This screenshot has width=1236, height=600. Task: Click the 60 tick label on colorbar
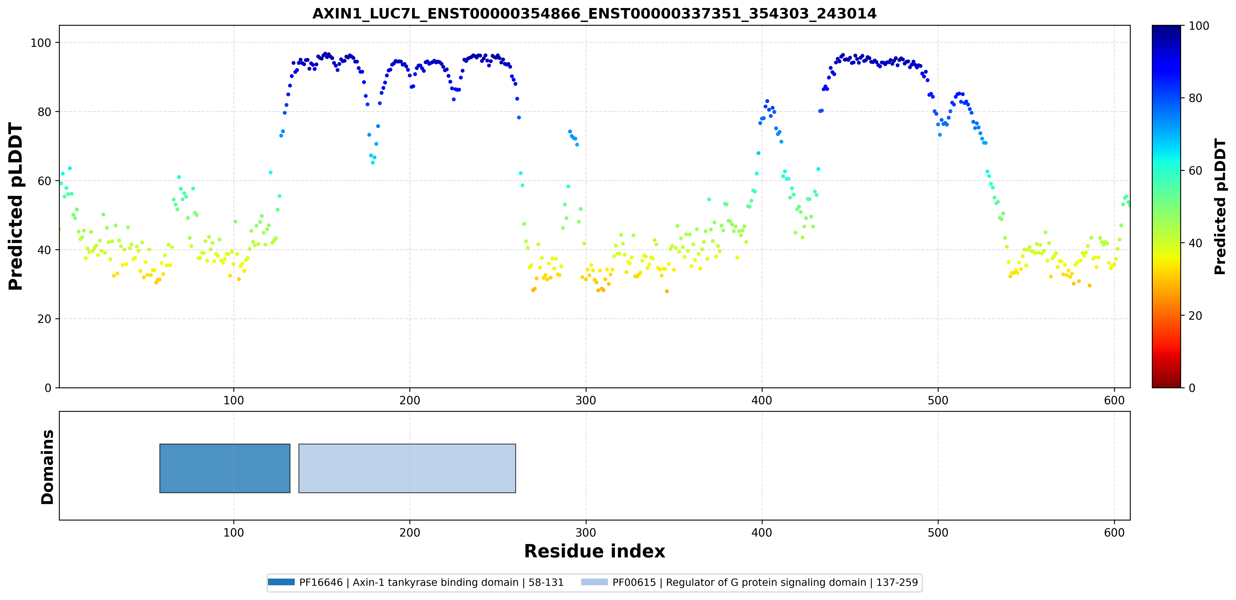[1195, 171]
